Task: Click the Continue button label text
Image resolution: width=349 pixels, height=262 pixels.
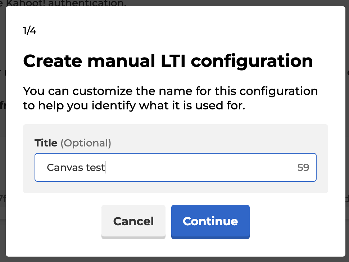Action: click(x=210, y=222)
